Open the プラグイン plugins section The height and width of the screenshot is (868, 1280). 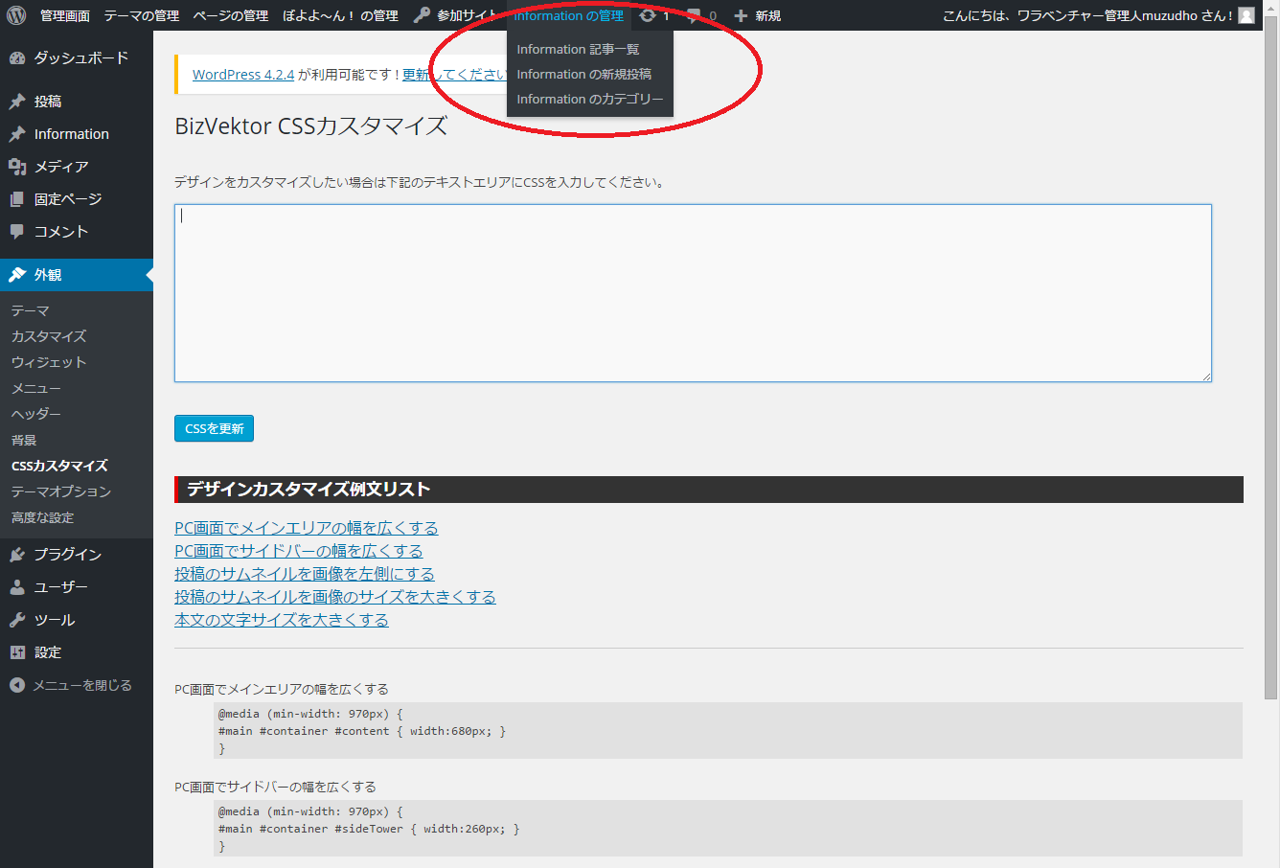click(77, 555)
